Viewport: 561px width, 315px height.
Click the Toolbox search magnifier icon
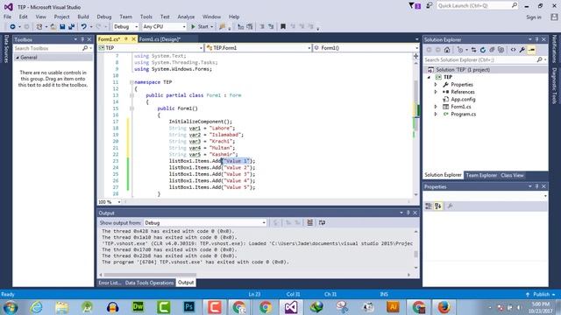pos(85,48)
